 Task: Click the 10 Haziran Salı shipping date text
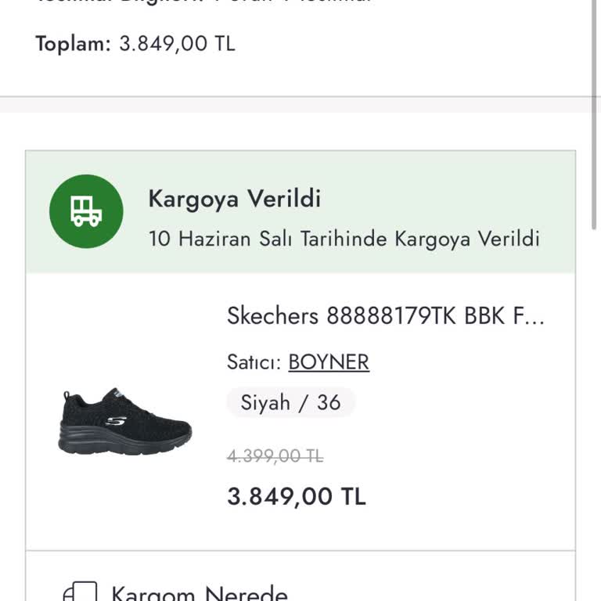click(344, 239)
